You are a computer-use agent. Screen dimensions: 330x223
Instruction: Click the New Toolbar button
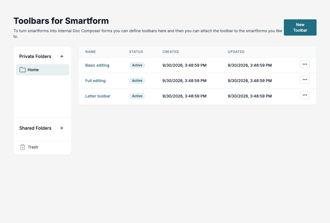pos(300,27)
